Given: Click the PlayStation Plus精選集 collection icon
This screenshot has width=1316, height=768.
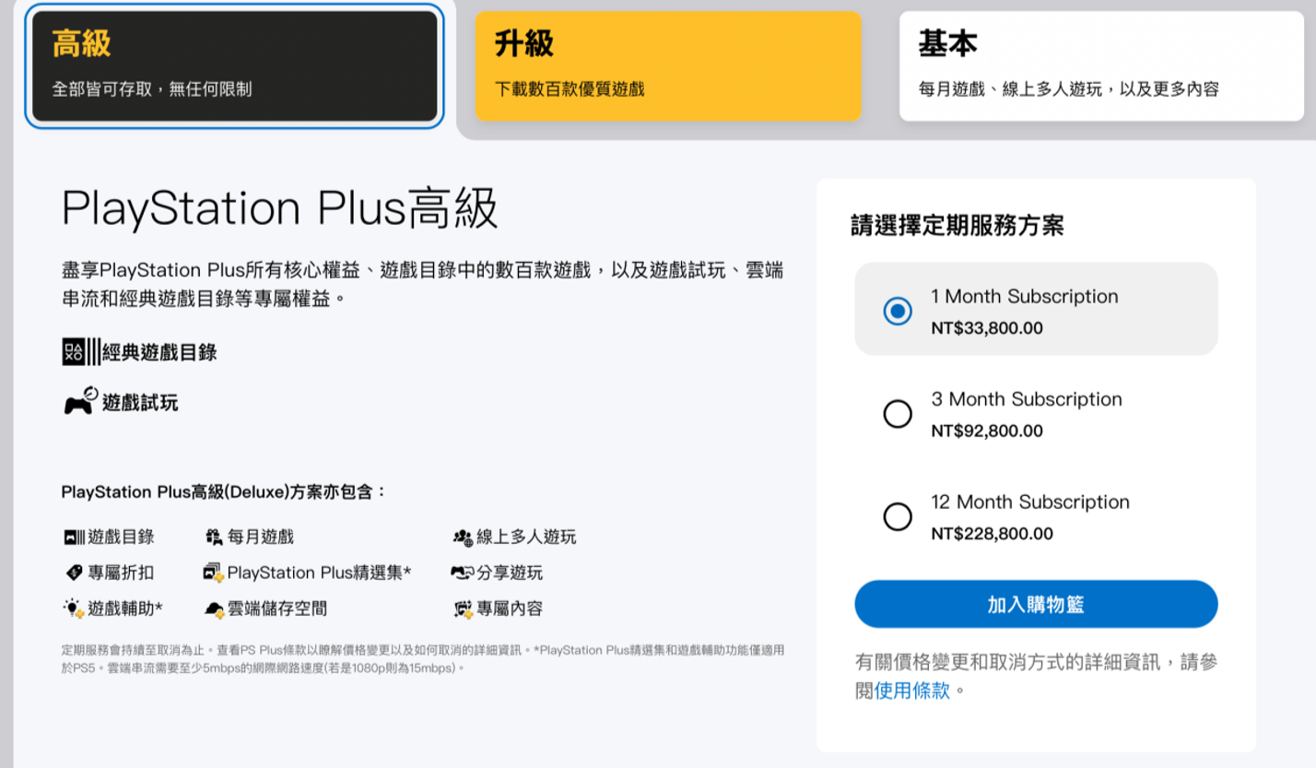Looking at the screenshot, I should tap(214, 573).
